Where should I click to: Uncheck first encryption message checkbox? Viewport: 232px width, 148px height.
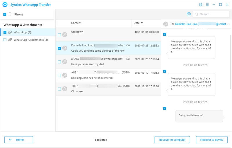[164, 34]
